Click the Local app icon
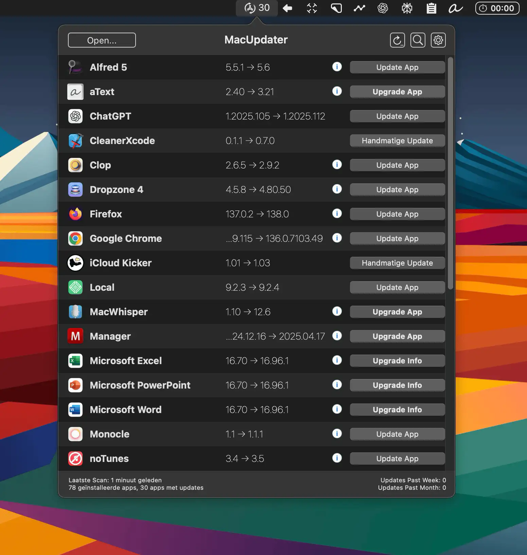The width and height of the screenshot is (527, 555). (x=75, y=287)
